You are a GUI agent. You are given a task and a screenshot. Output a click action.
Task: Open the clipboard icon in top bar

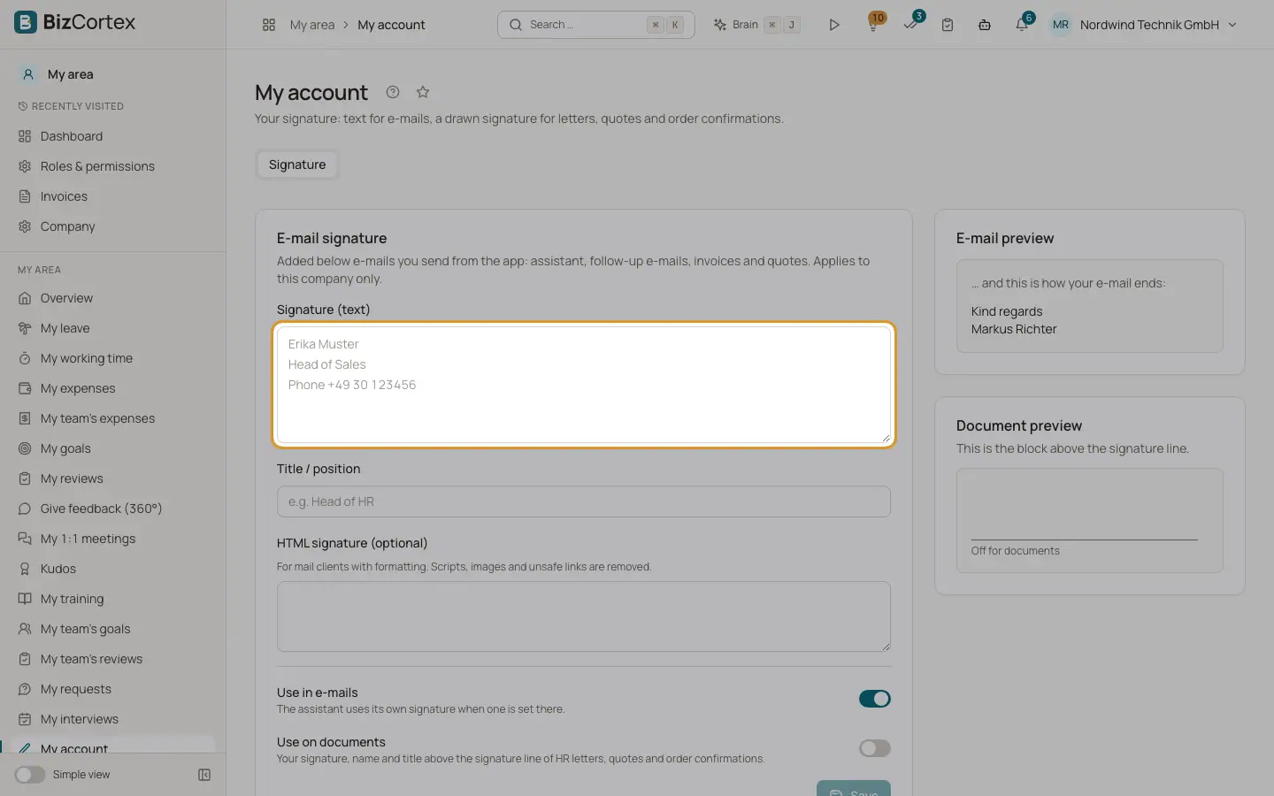click(x=948, y=25)
